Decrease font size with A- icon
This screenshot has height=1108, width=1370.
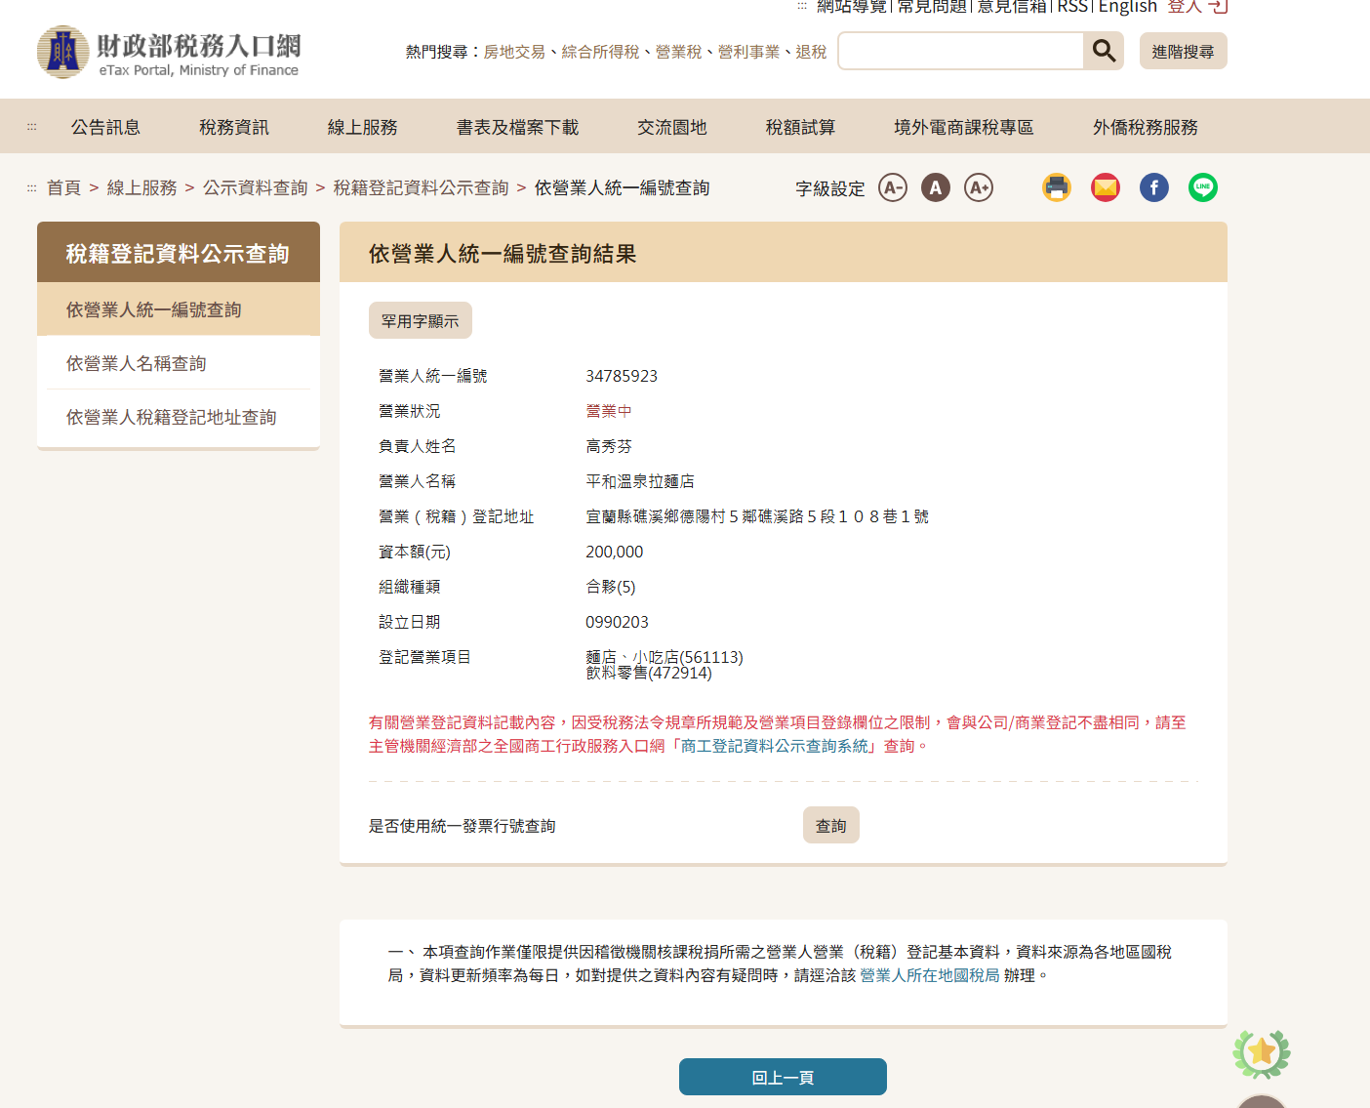click(893, 187)
